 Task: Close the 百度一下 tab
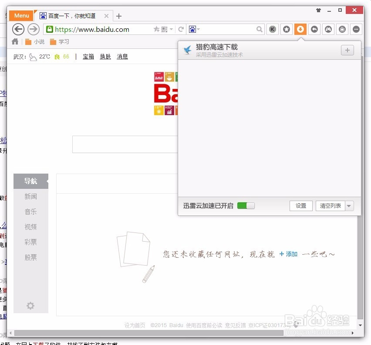[107, 16]
